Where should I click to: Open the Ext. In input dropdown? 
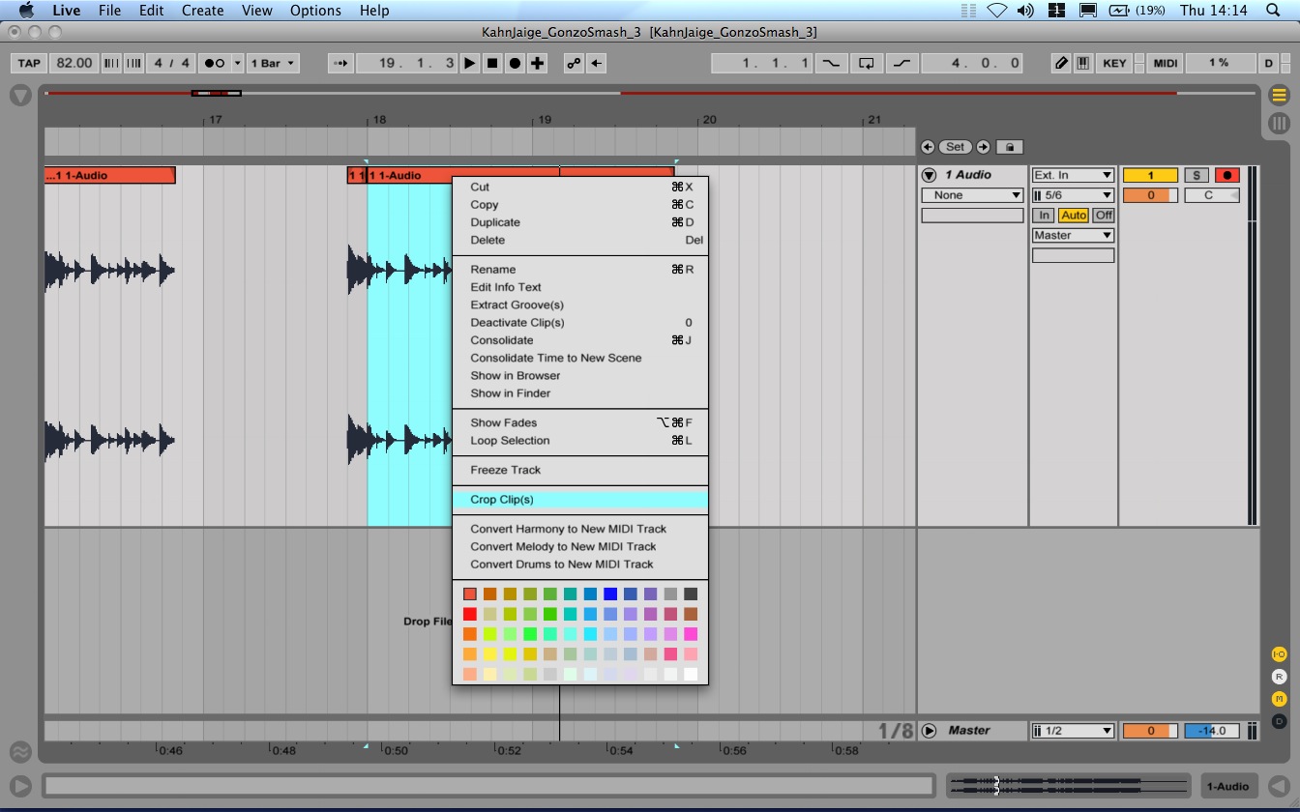coord(1073,175)
